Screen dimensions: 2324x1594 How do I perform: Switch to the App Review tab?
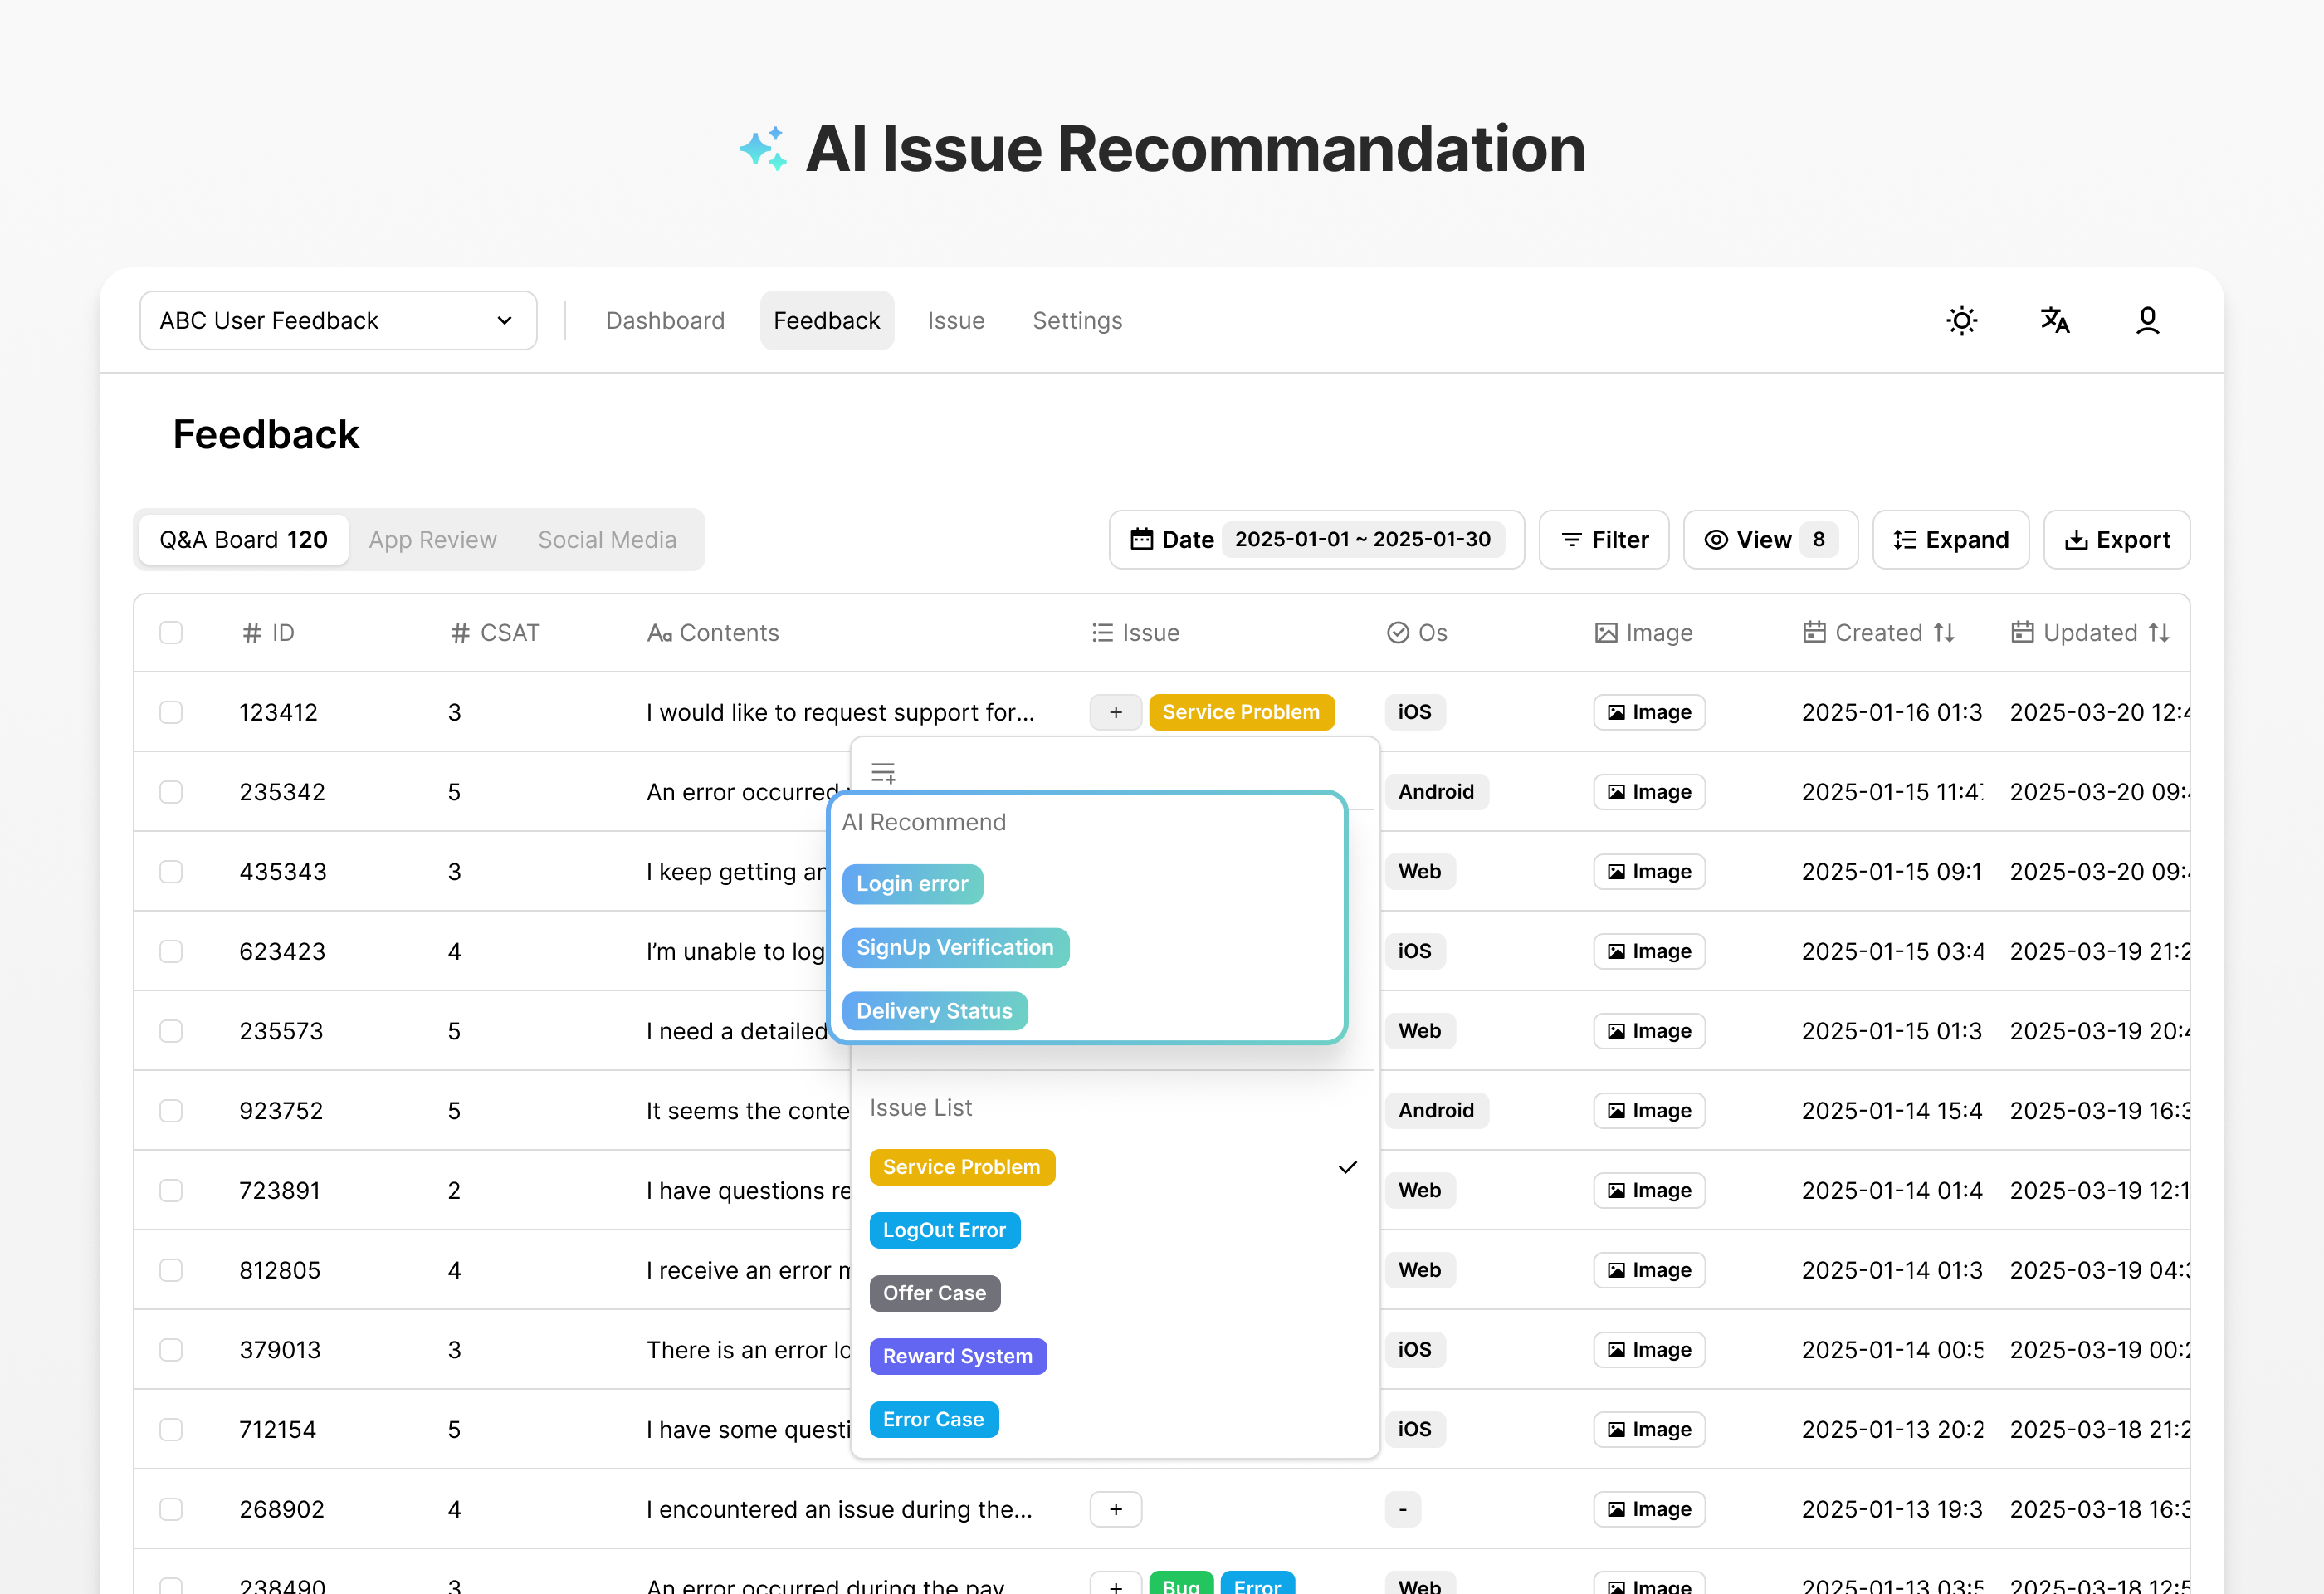pos(432,540)
